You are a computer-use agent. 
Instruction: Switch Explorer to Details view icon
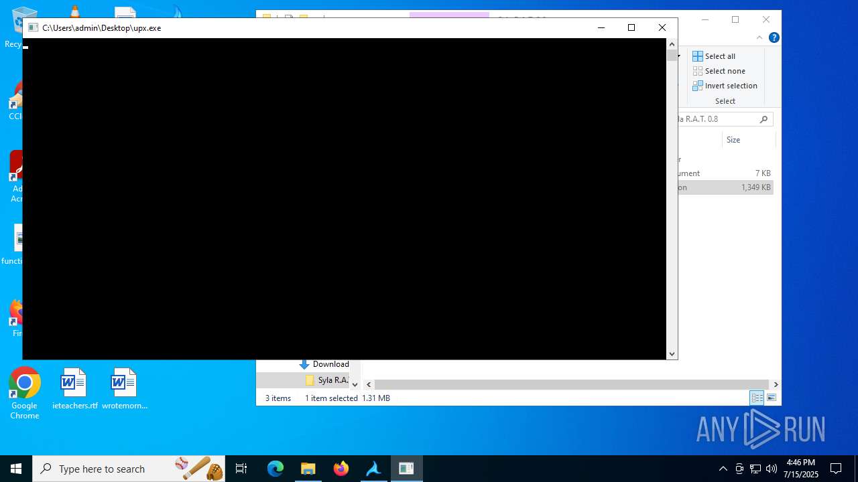(757, 398)
